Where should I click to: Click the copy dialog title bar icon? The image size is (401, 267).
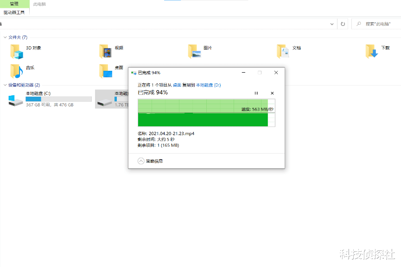(134, 73)
